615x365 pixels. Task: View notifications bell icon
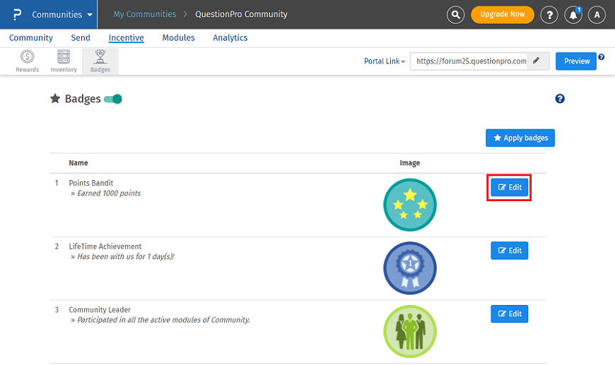coord(573,14)
